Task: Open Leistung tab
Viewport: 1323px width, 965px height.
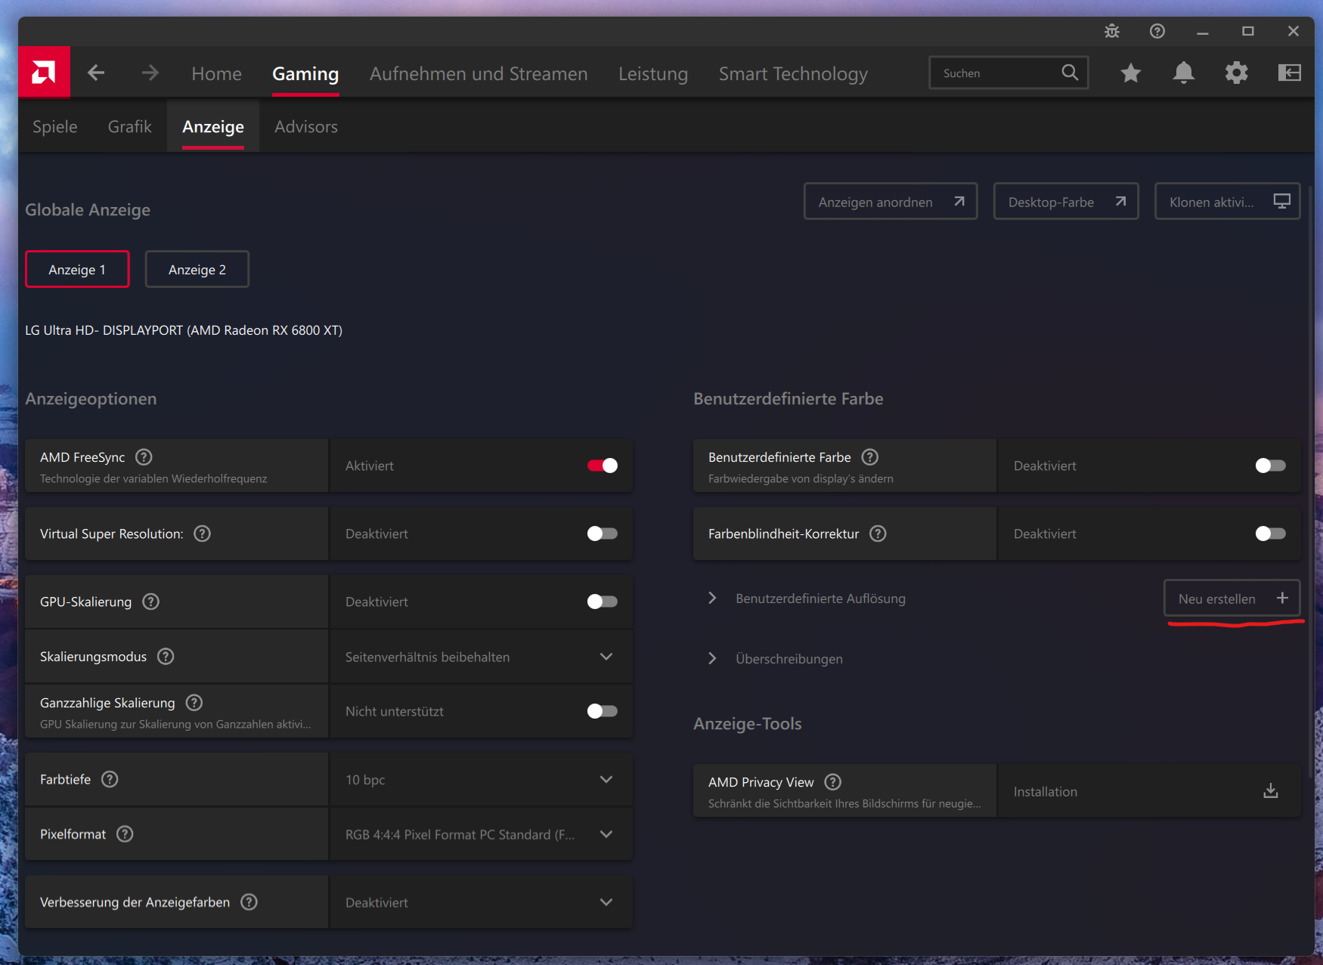Action: [653, 73]
